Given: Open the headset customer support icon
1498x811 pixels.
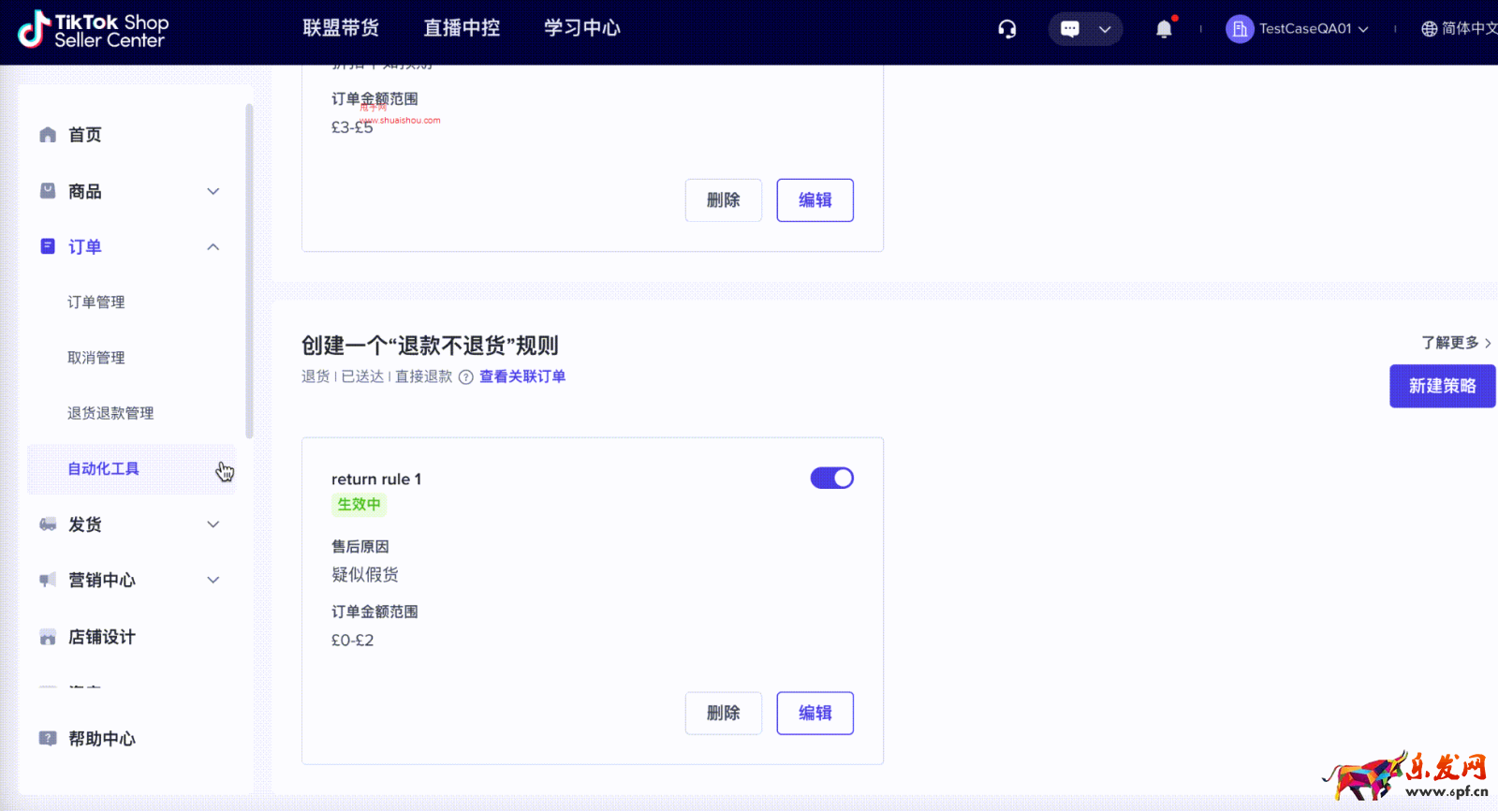Looking at the screenshot, I should tap(1007, 29).
